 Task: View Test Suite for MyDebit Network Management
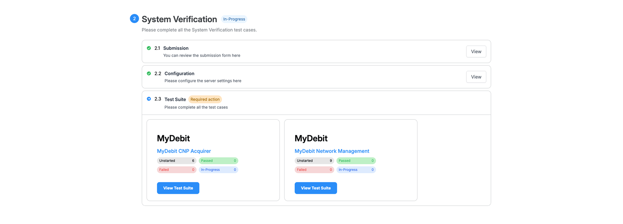coord(316,188)
